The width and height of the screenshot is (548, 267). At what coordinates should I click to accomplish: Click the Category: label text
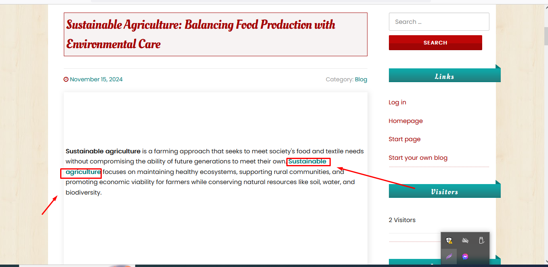coord(340,79)
